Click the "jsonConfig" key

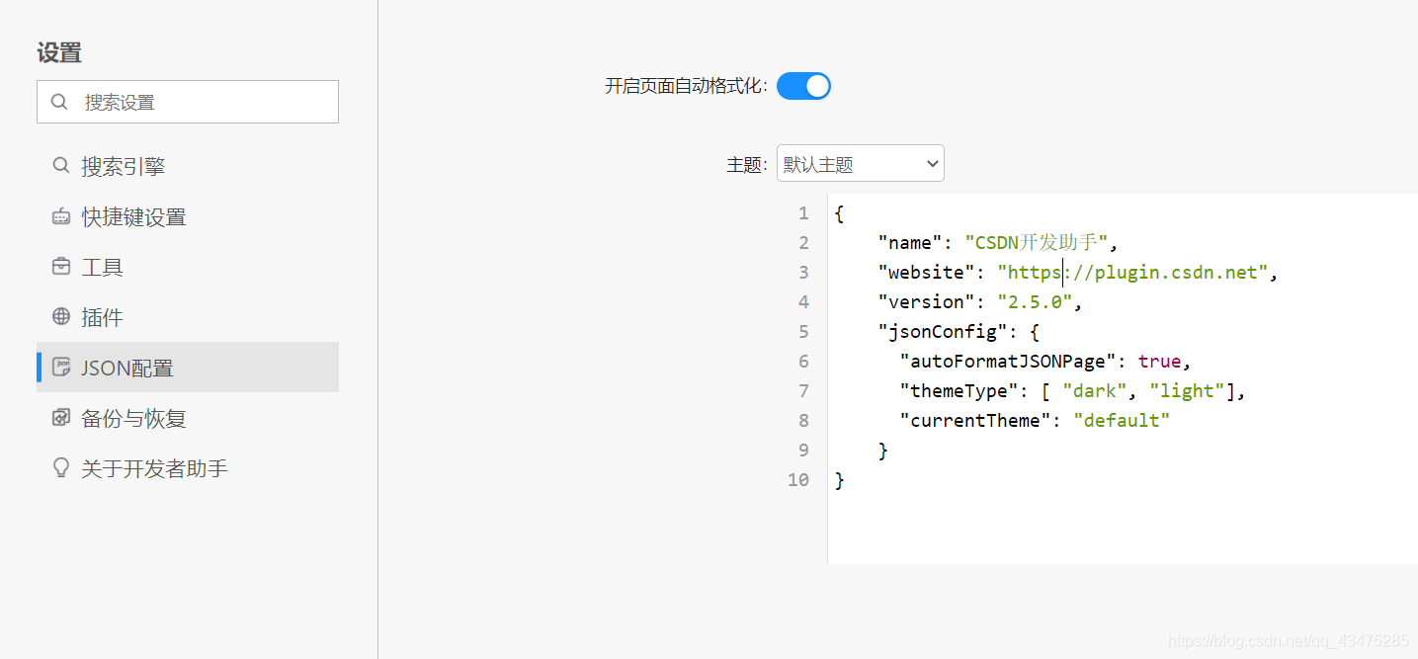point(943,332)
